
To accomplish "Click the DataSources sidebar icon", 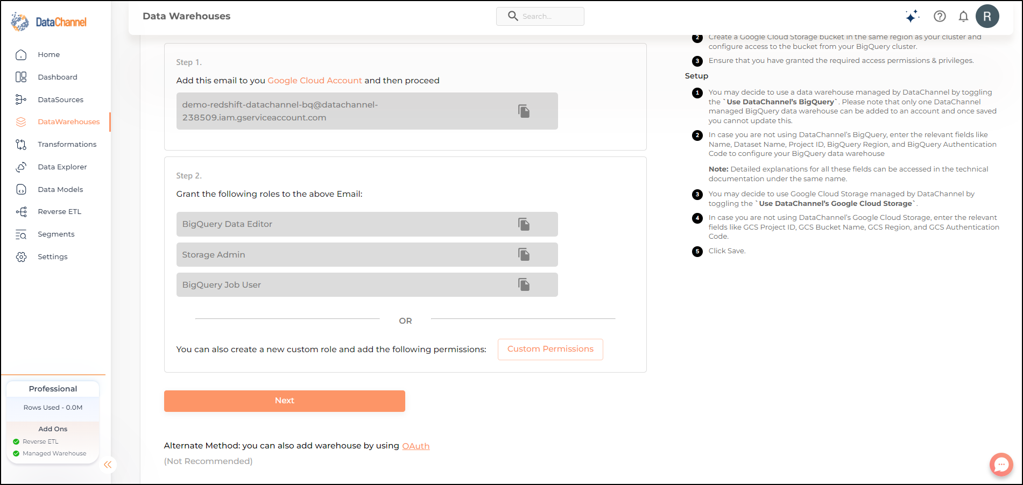I will 21,99.
